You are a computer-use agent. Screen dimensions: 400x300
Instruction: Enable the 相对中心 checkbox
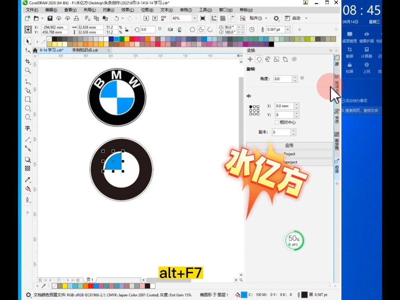(277, 122)
